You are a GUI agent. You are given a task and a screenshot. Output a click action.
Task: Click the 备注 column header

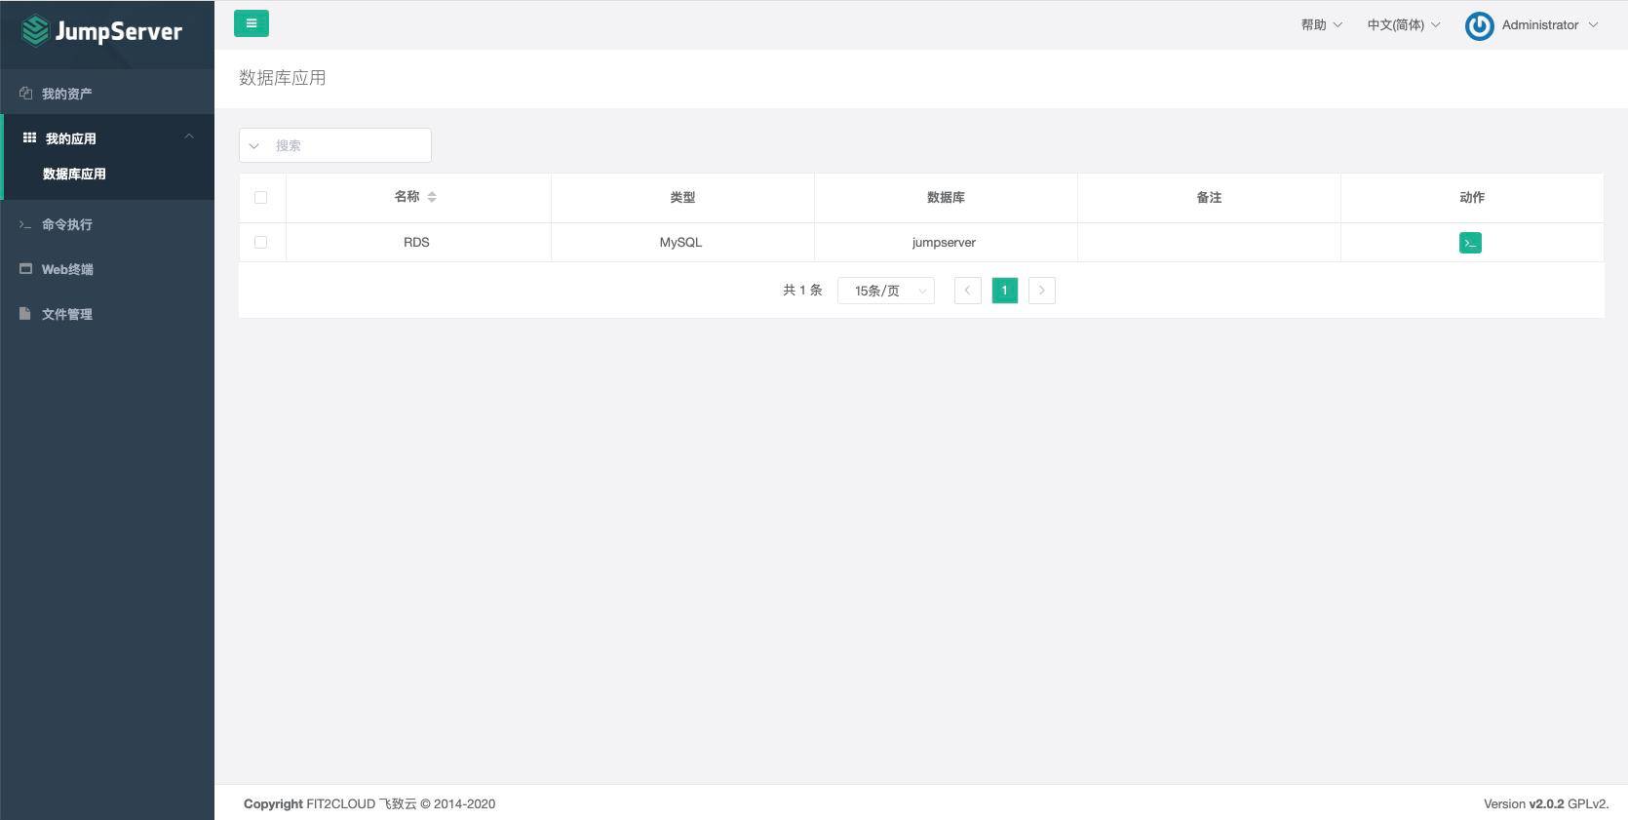coord(1209,198)
